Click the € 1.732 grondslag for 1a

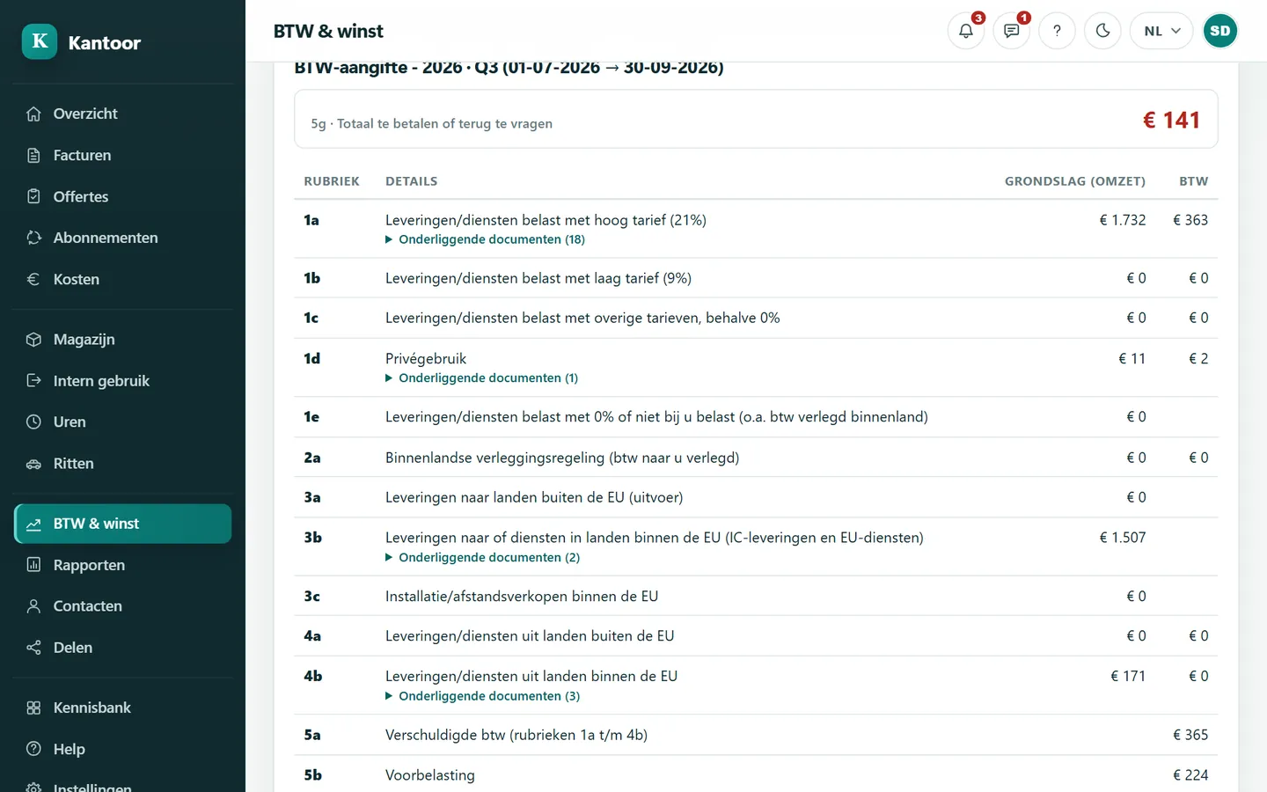click(1123, 220)
